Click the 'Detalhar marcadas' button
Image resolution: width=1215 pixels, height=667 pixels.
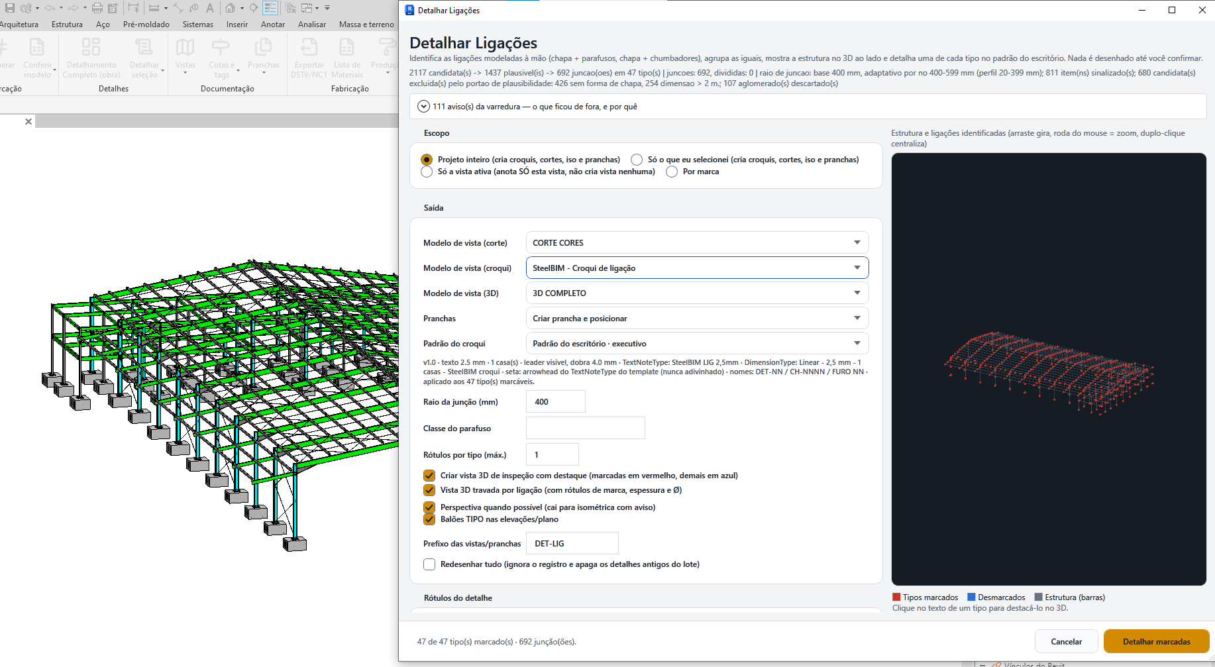[x=1157, y=641]
